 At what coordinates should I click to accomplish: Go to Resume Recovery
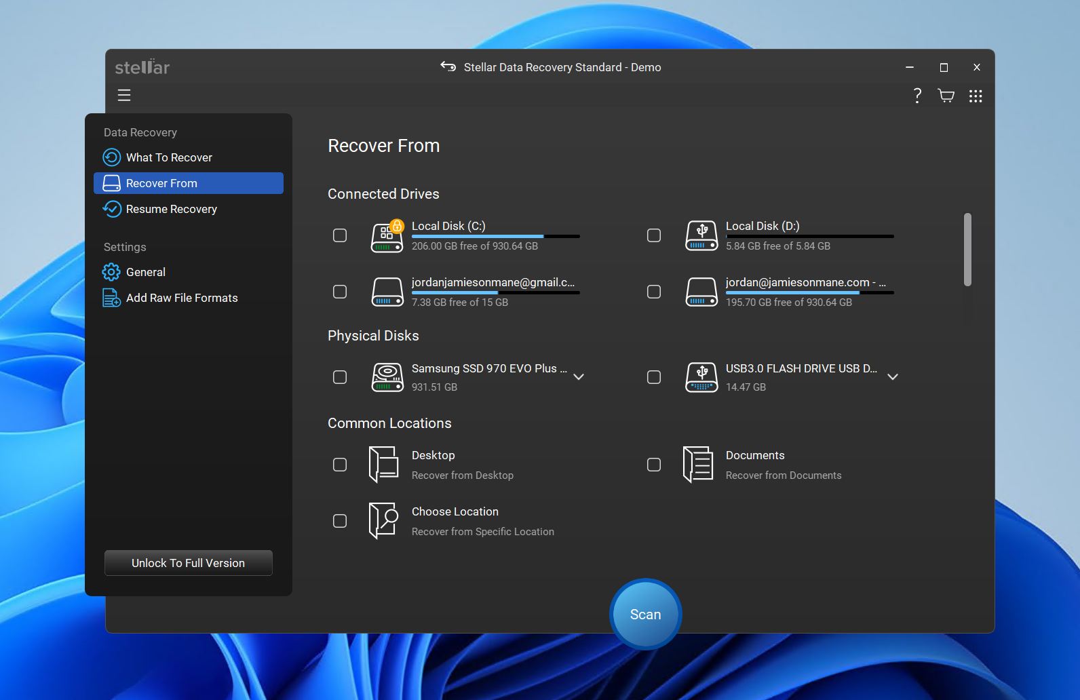coord(171,209)
